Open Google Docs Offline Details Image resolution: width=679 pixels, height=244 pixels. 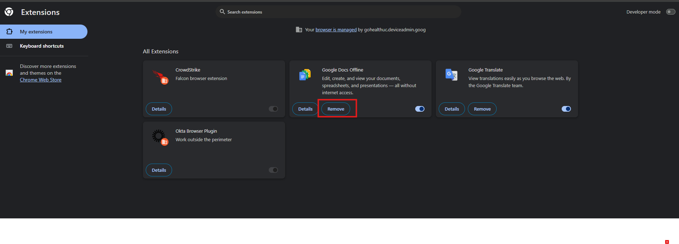coord(305,109)
